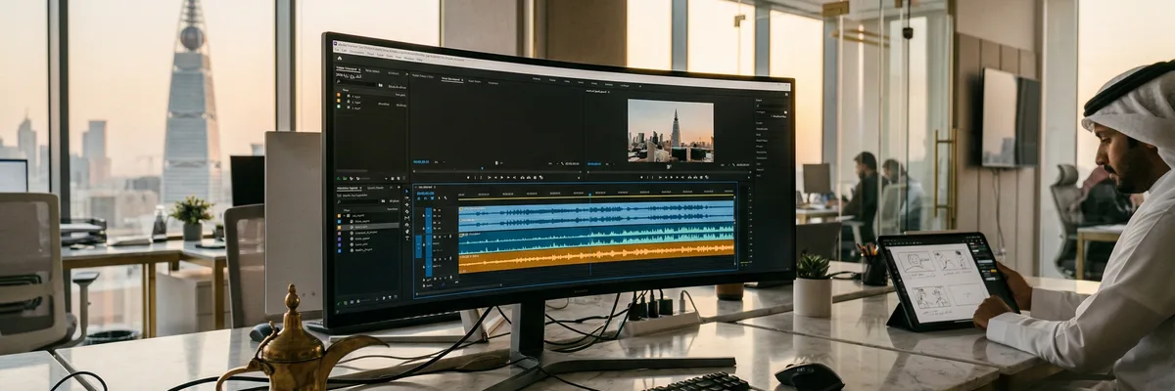Select the Selection arrow tool in the timeline toolbar

point(407,191)
